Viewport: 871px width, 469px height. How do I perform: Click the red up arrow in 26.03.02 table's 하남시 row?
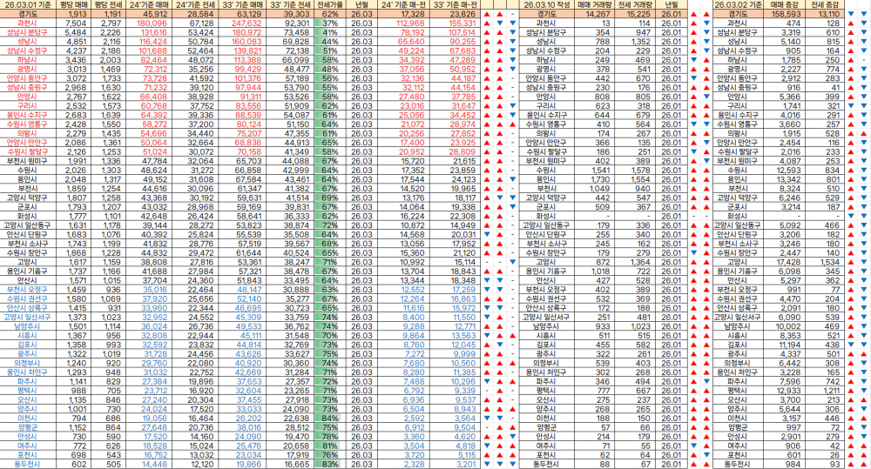(x=851, y=60)
